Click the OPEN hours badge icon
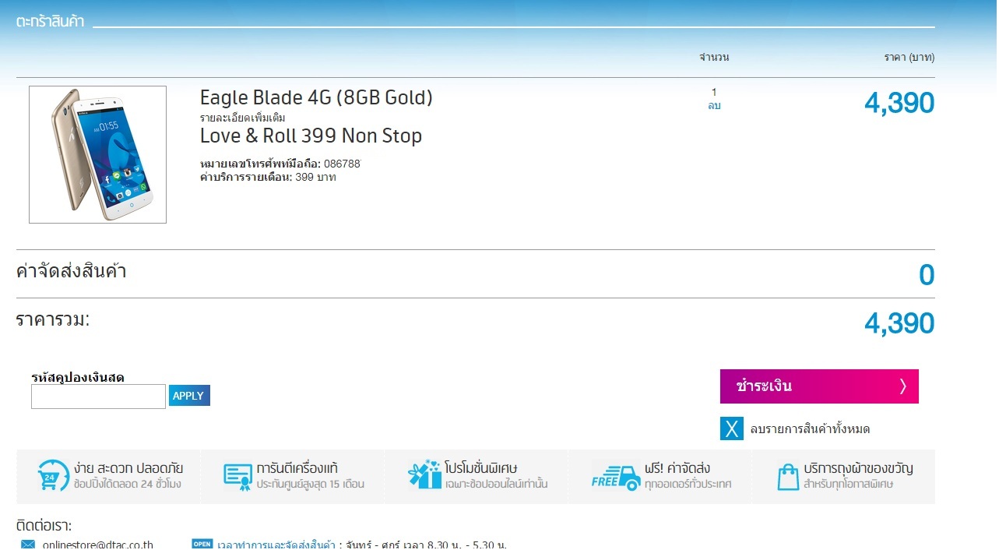This screenshot has height=550, width=999. click(x=202, y=544)
